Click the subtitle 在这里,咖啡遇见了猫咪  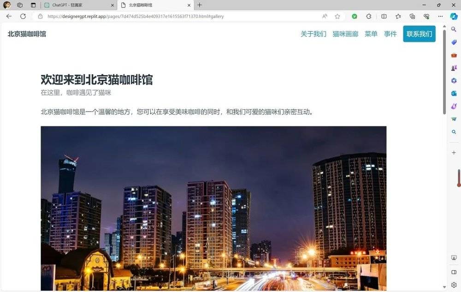click(x=76, y=93)
